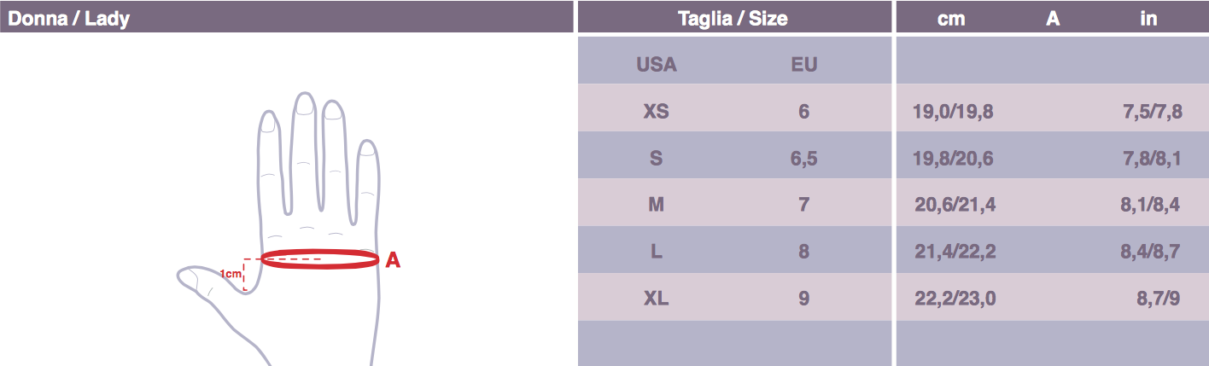The image size is (1209, 366).
Task: Select the XL size cell
Action: [x=656, y=299]
